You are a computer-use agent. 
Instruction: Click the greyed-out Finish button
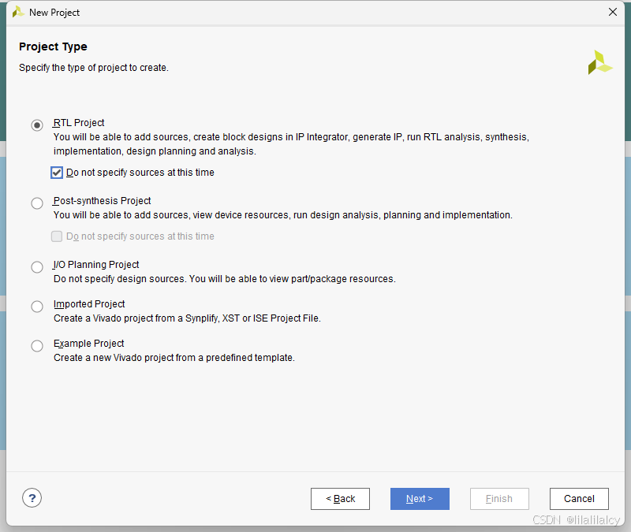(499, 499)
